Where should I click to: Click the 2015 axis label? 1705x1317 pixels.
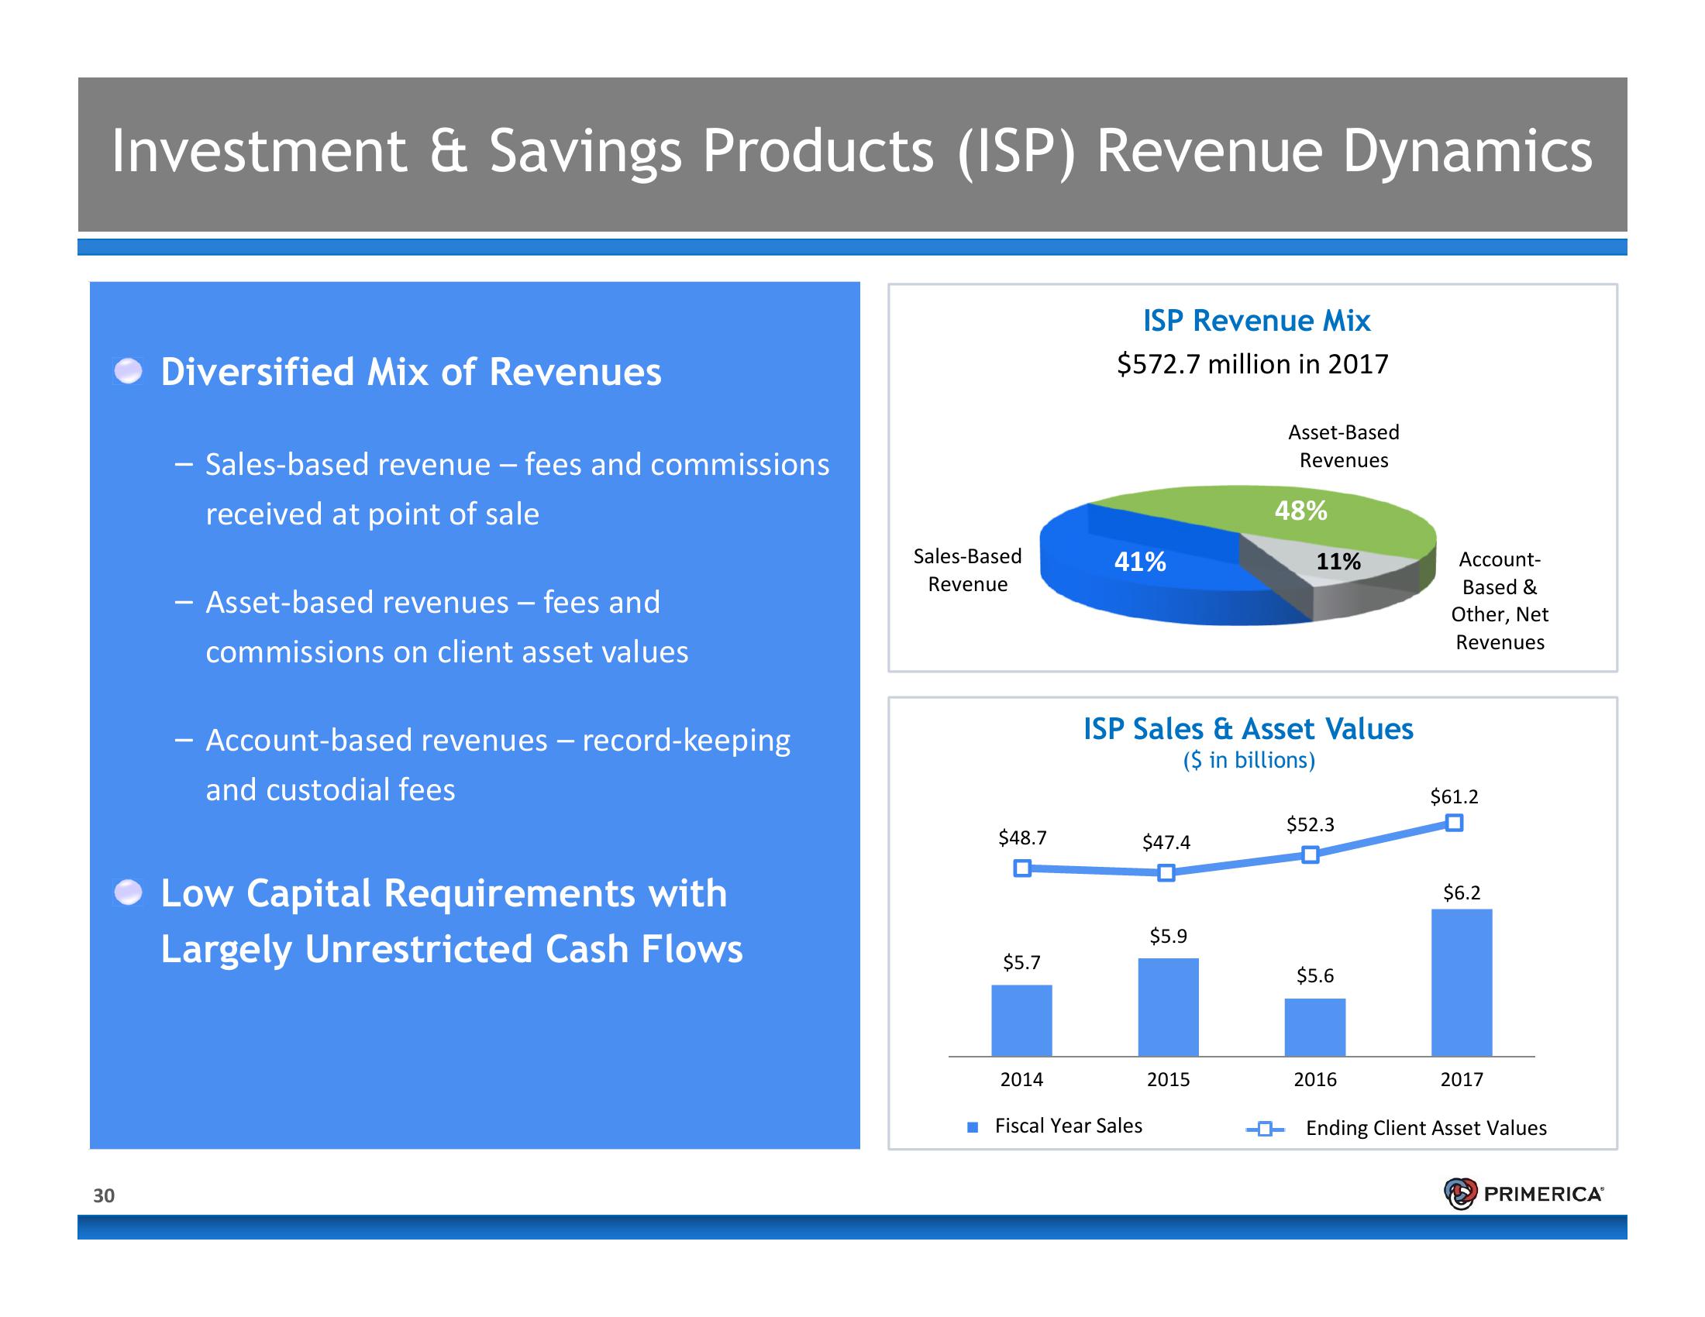coord(1168,1080)
